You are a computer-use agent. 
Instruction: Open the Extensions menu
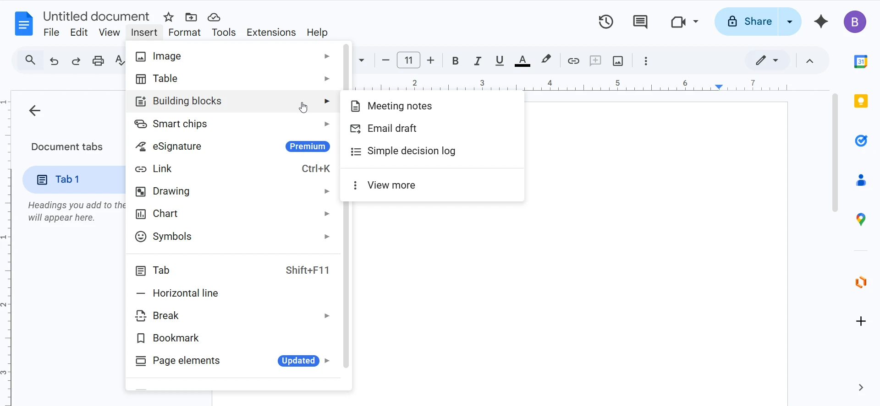[271, 32]
